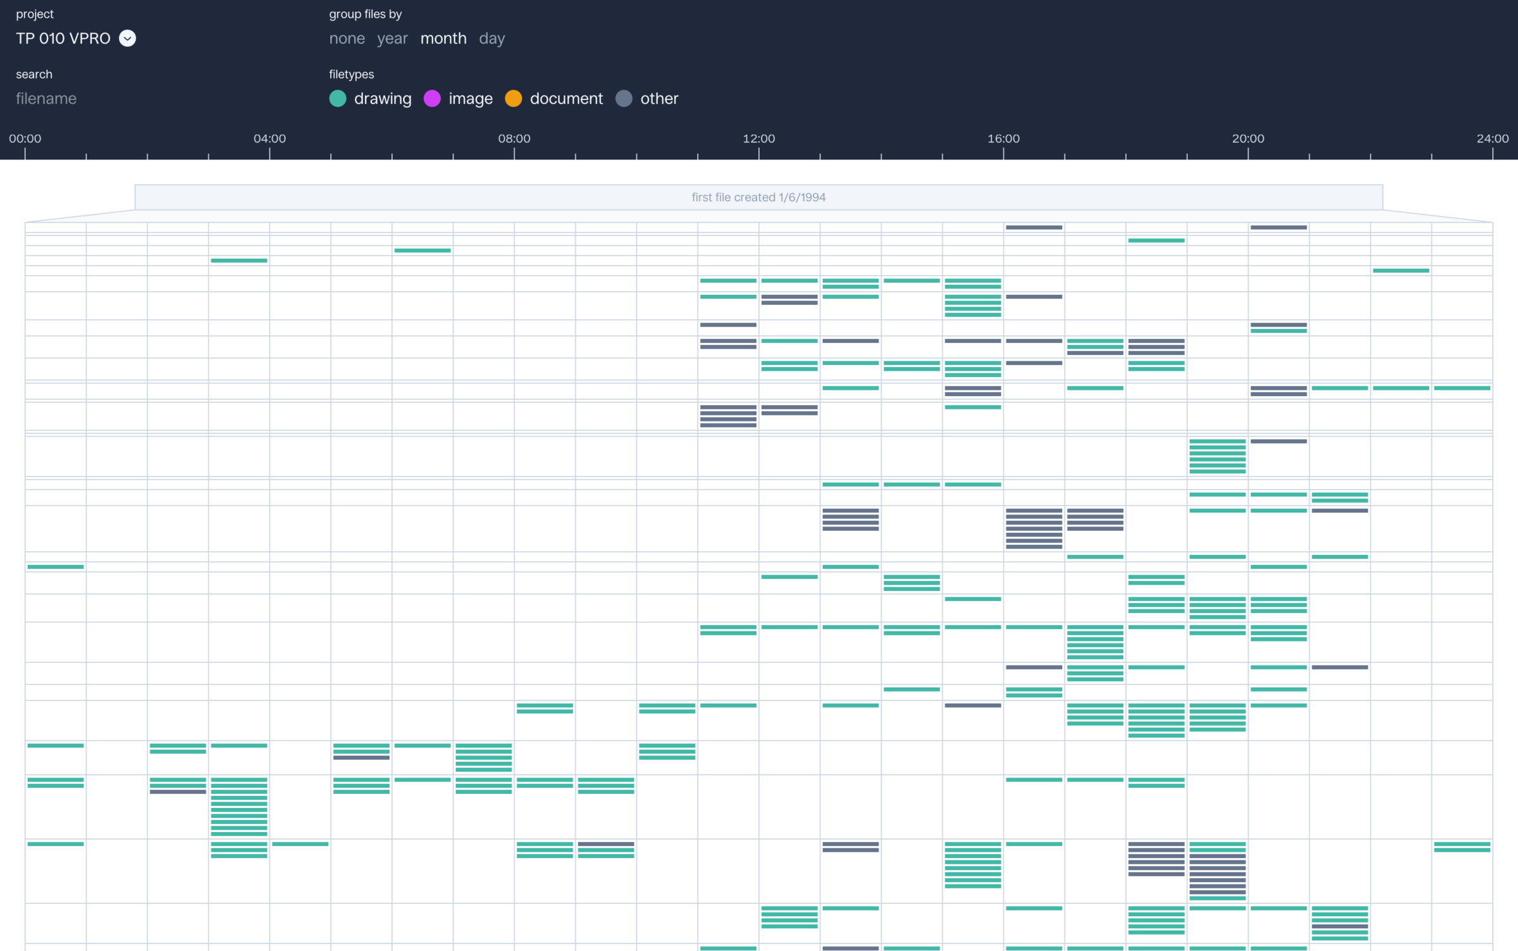Toggle the document filetype filter

pyautogui.click(x=565, y=99)
